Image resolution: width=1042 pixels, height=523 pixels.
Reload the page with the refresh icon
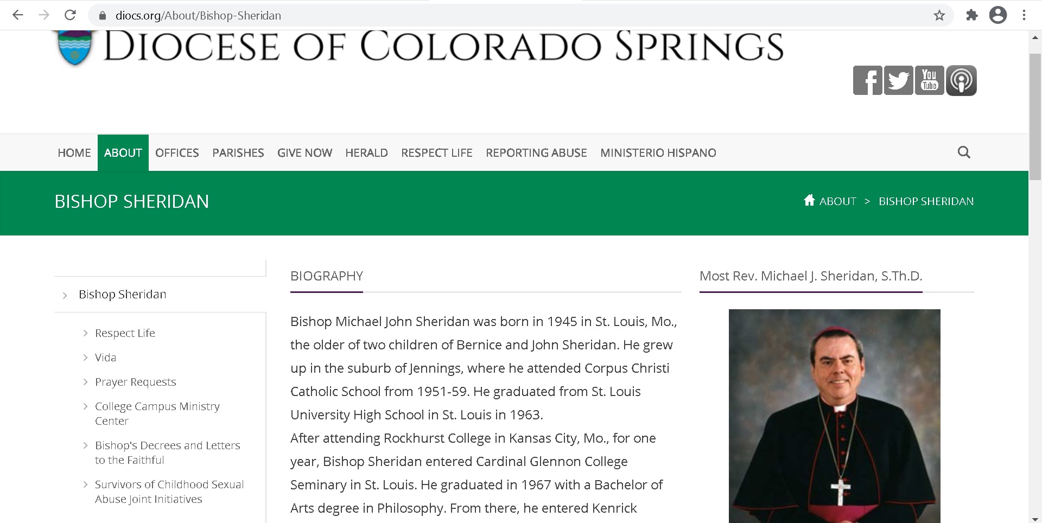(x=70, y=15)
